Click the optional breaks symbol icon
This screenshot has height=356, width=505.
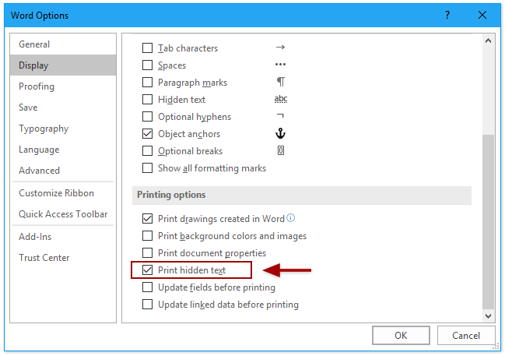pyautogui.click(x=281, y=151)
